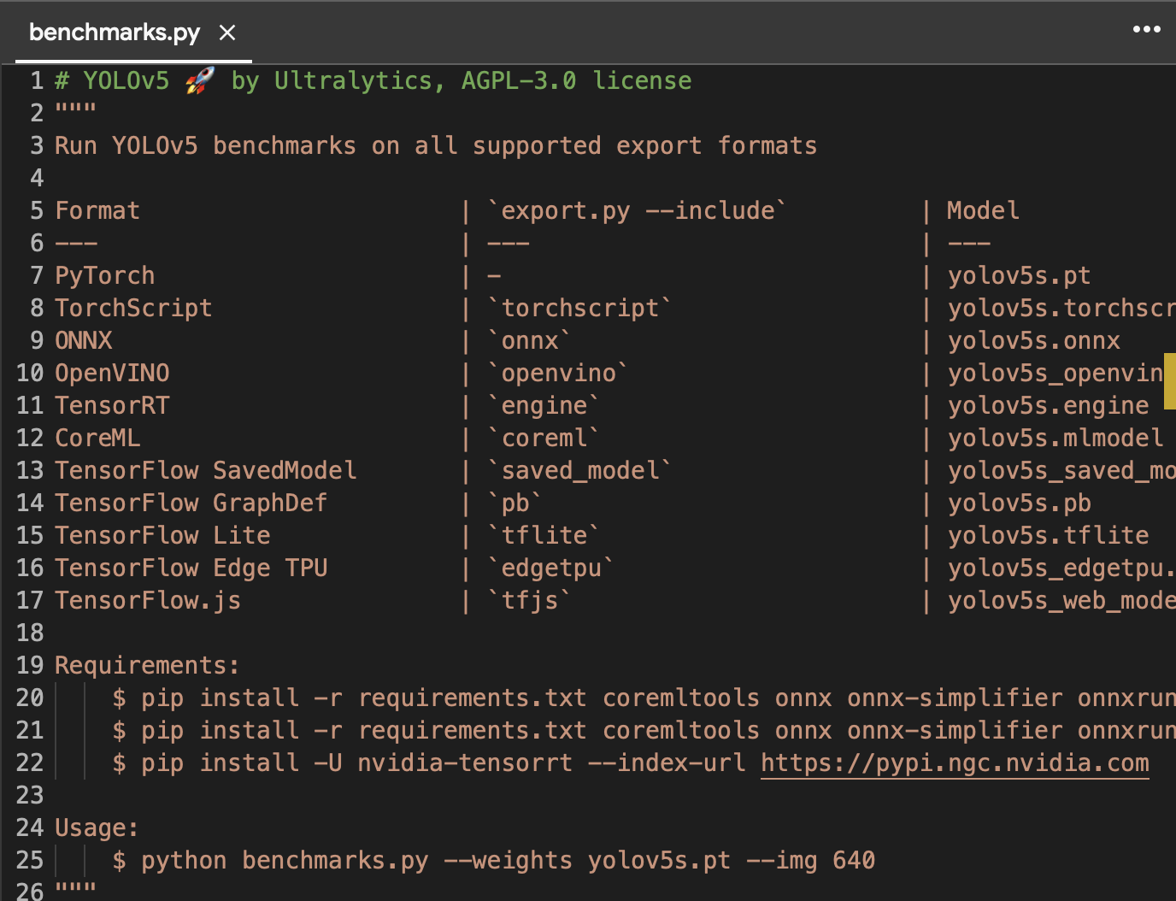This screenshot has height=901, width=1176.
Task: Open the pypi.ngc.nvidia.com link
Action: click(x=955, y=763)
